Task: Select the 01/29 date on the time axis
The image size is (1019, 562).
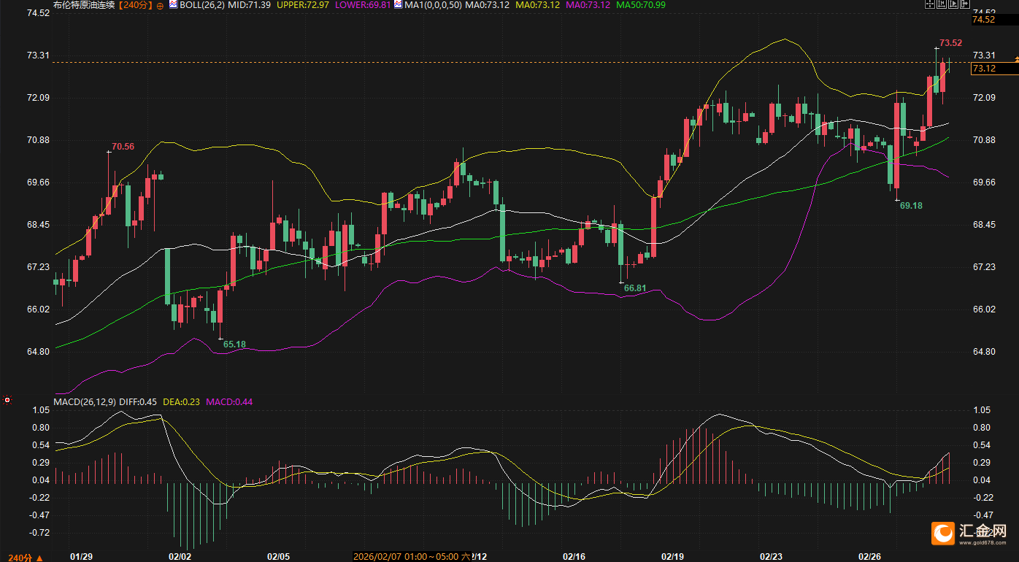Action: [81, 556]
